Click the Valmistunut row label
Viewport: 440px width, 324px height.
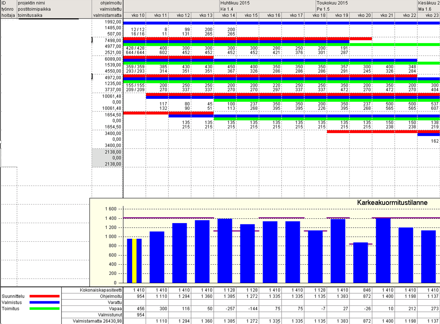pyautogui.click(x=110, y=315)
